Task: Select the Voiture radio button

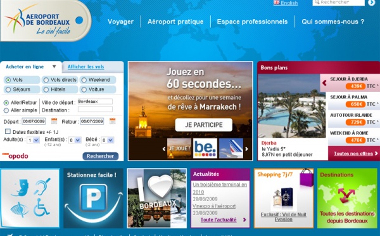Action: pyautogui.click(x=84, y=89)
